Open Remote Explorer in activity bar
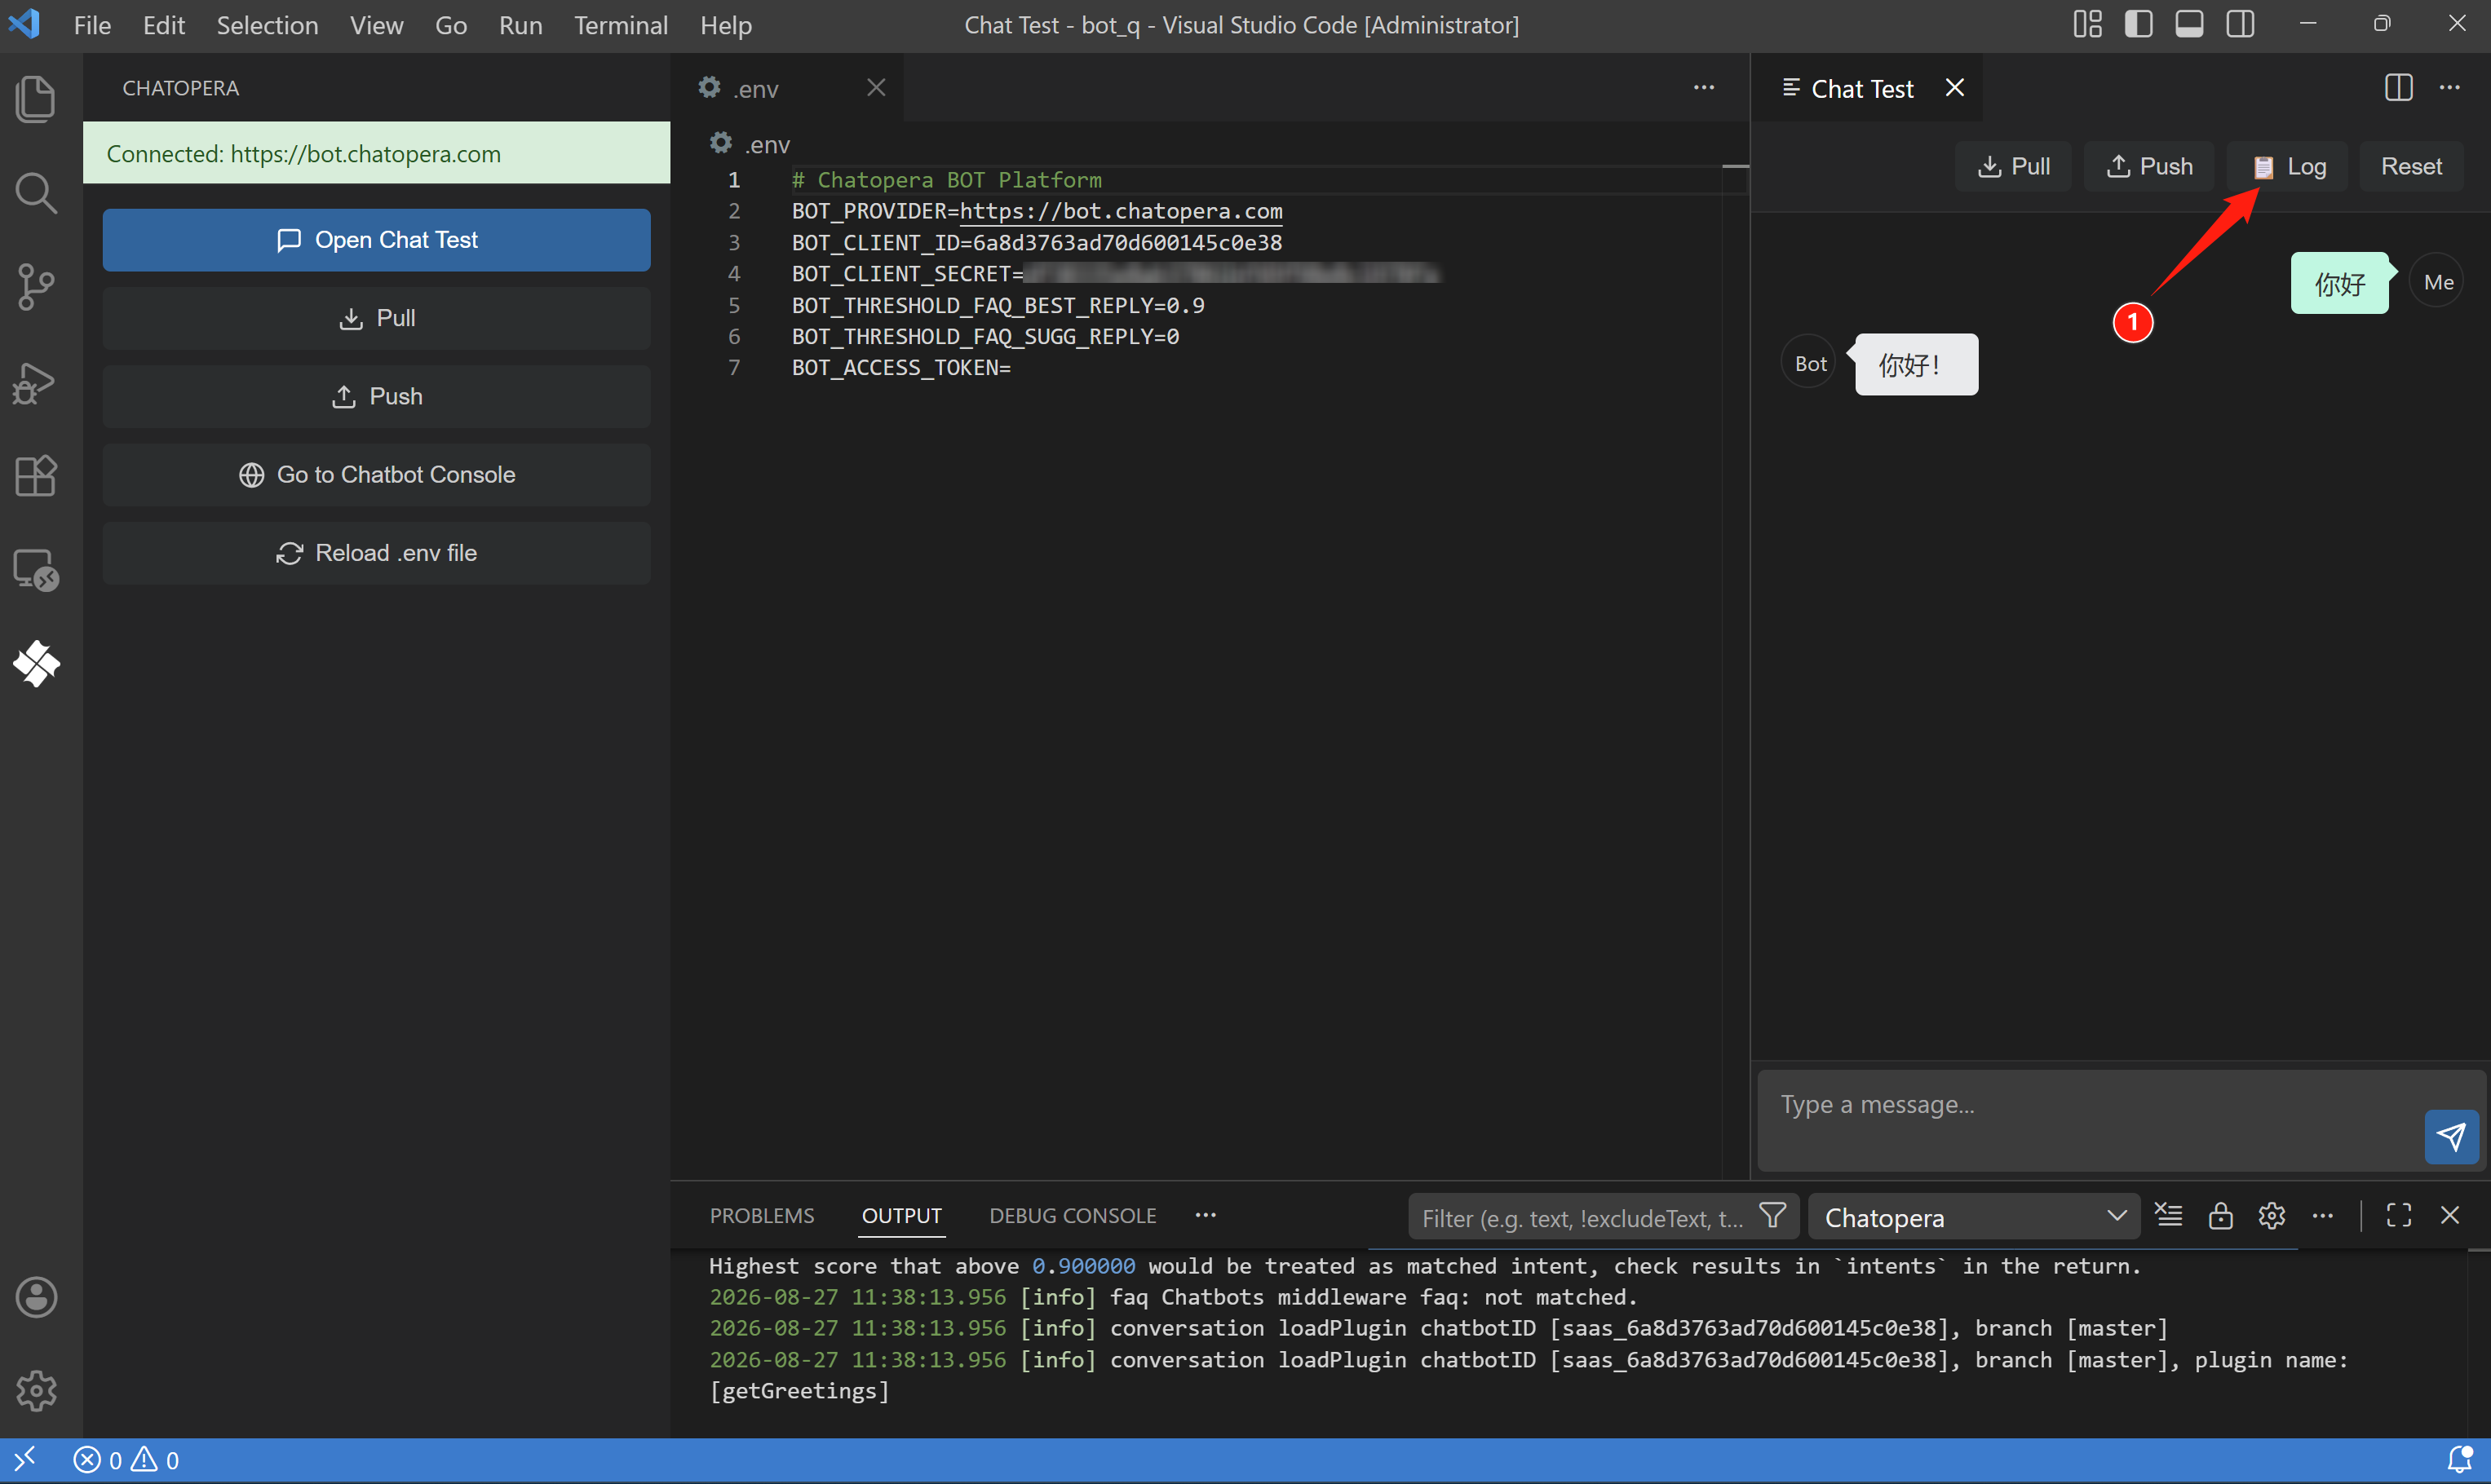The height and width of the screenshot is (1484, 2491). pos(36,569)
